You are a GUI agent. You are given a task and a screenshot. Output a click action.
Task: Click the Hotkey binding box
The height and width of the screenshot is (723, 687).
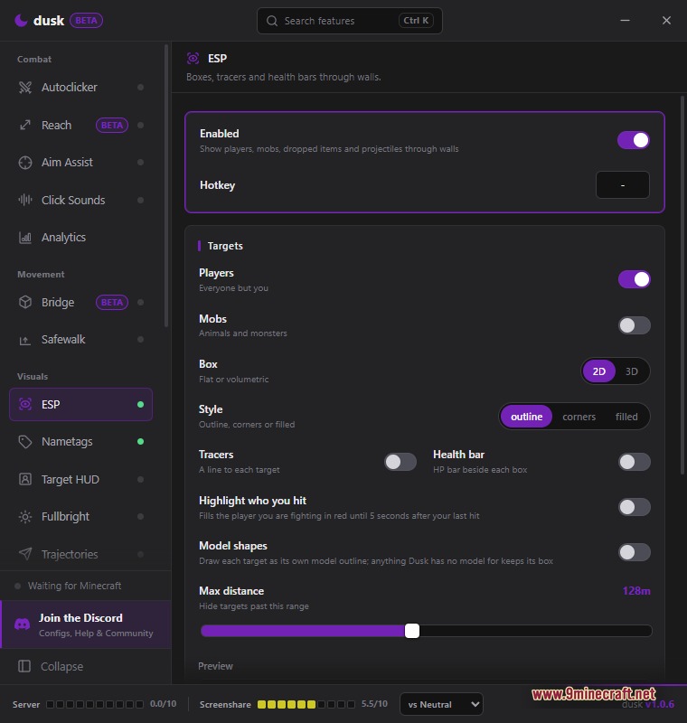coord(623,185)
